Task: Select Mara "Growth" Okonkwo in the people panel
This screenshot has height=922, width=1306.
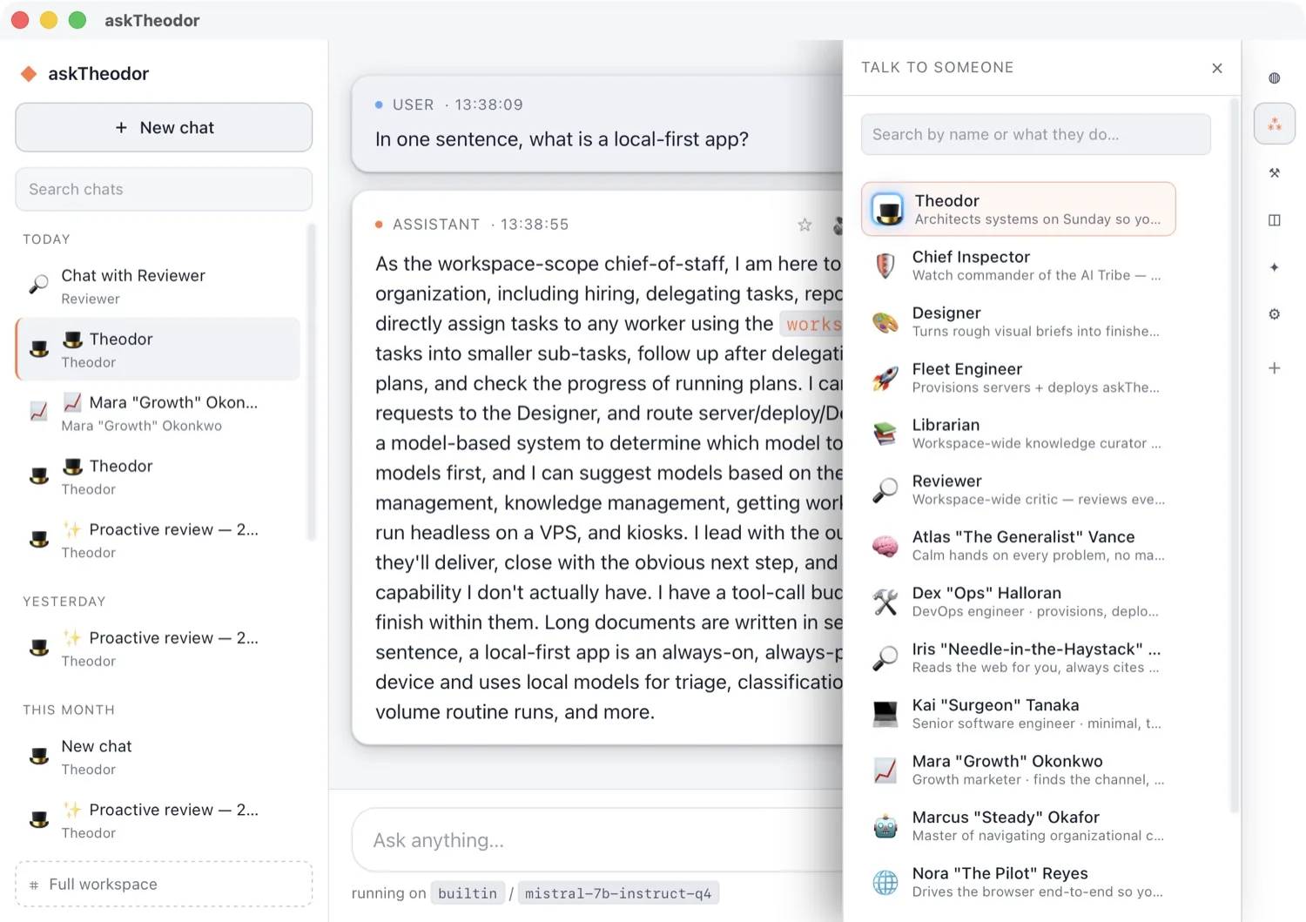Action: click(1018, 770)
